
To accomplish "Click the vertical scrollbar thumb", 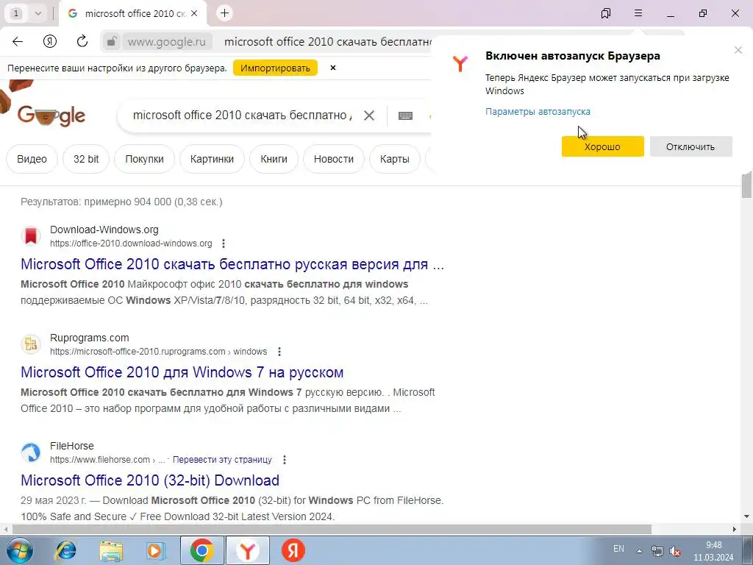I will (x=746, y=185).
